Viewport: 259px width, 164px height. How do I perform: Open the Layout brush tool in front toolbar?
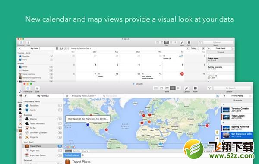pos(186,88)
